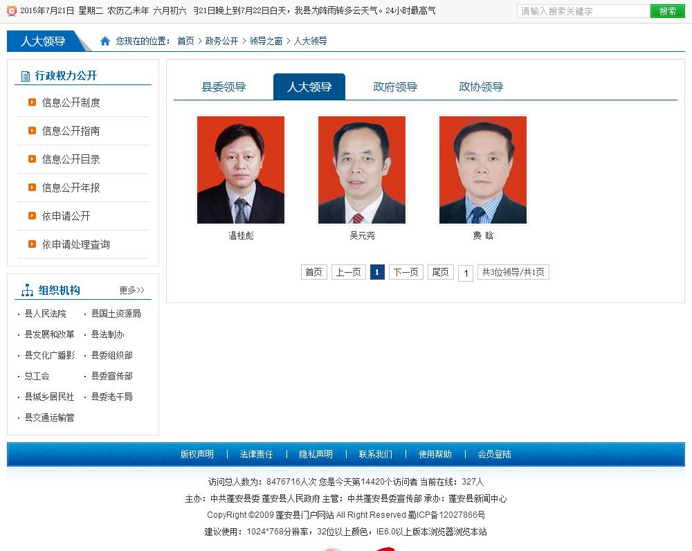
Task: Open the 政协领导 tab
Action: (x=481, y=87)
